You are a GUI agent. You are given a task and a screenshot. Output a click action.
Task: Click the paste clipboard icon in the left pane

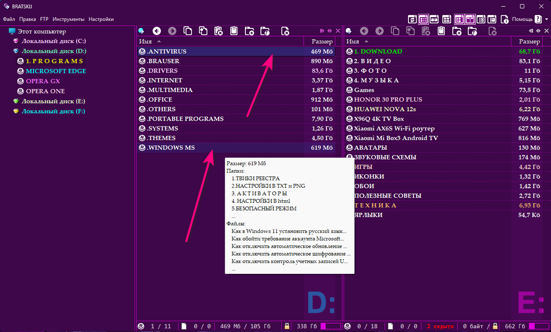pyautogui.click(x=233, y=31)
